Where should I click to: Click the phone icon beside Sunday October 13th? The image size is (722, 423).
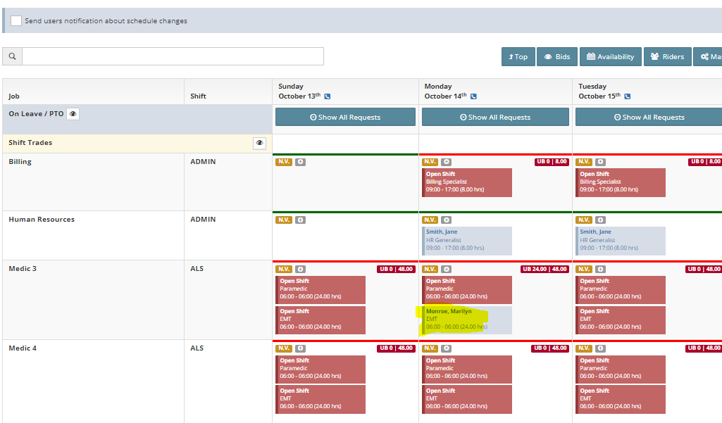pos(328,96)
